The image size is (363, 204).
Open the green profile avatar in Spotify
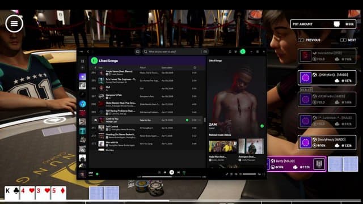[243, 52]
